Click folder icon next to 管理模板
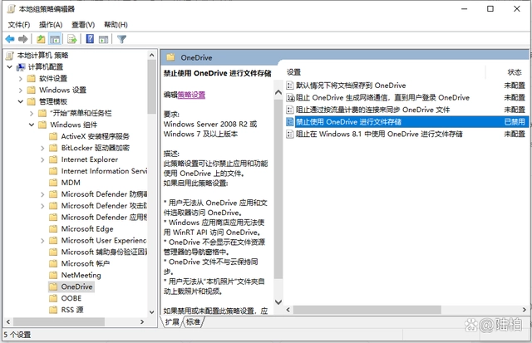Viewport: 532px width, 343px height. coord(32,101)
